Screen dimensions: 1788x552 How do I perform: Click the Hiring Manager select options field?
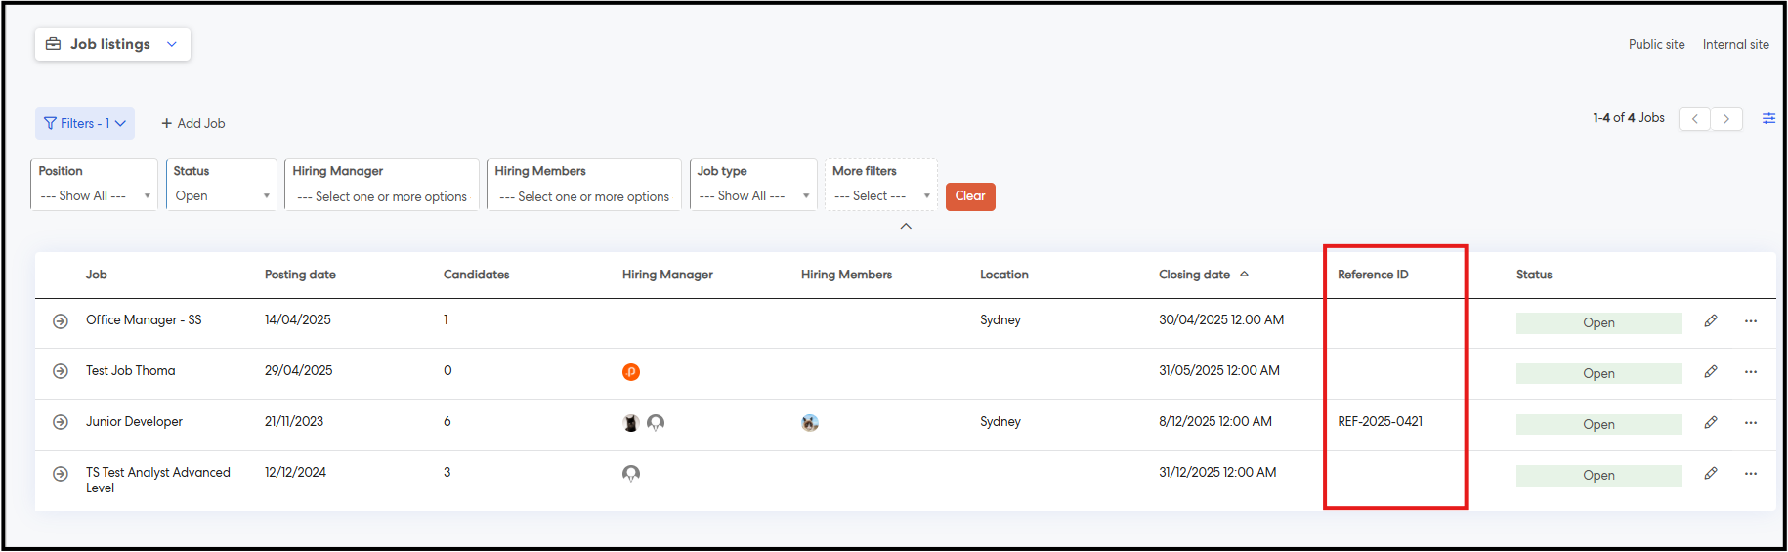pos(382,197)
